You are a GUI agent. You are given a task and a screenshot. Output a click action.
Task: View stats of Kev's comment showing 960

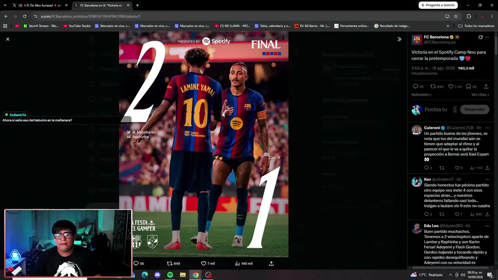pos(476,214)
